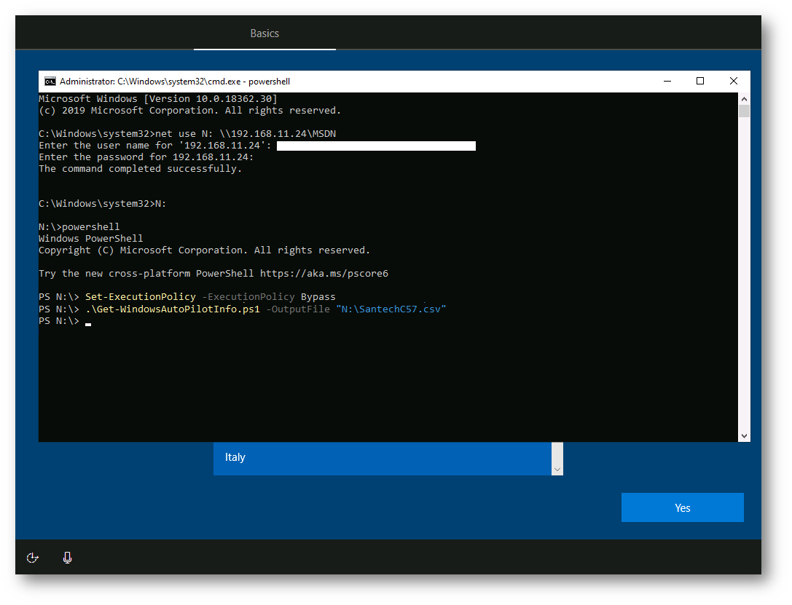Maximize the cmd.exe window

click(700, 82)
